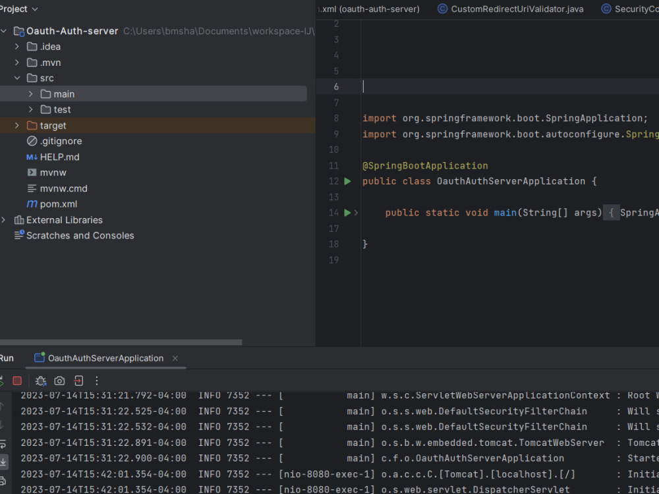Click the mvnw.cmd text file icon
The width and height of the screenshot is (659, 494).
coord(32,188)
